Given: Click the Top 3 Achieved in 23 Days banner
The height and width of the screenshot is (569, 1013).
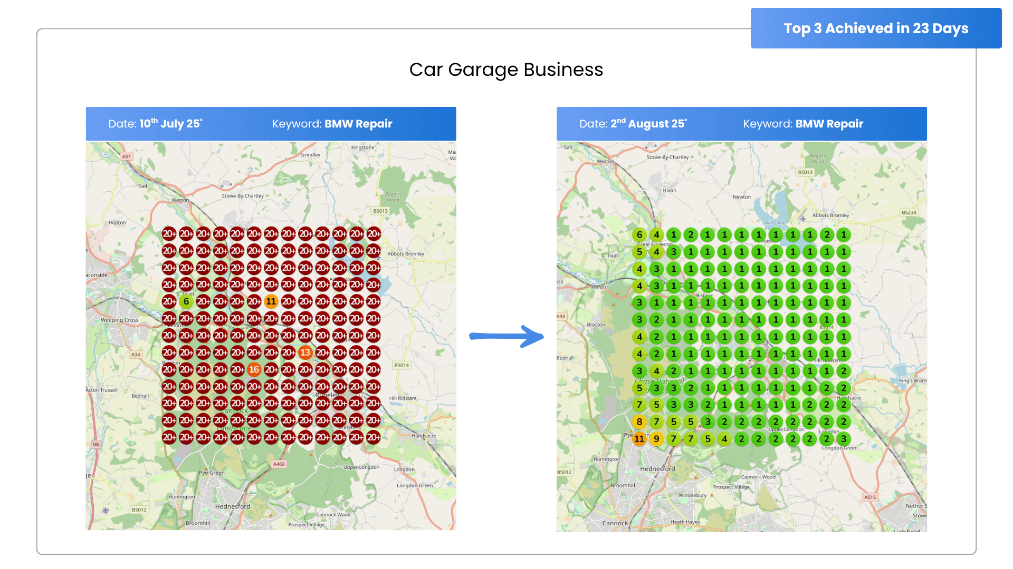Looking at the screenshot, I should (876, 28).
